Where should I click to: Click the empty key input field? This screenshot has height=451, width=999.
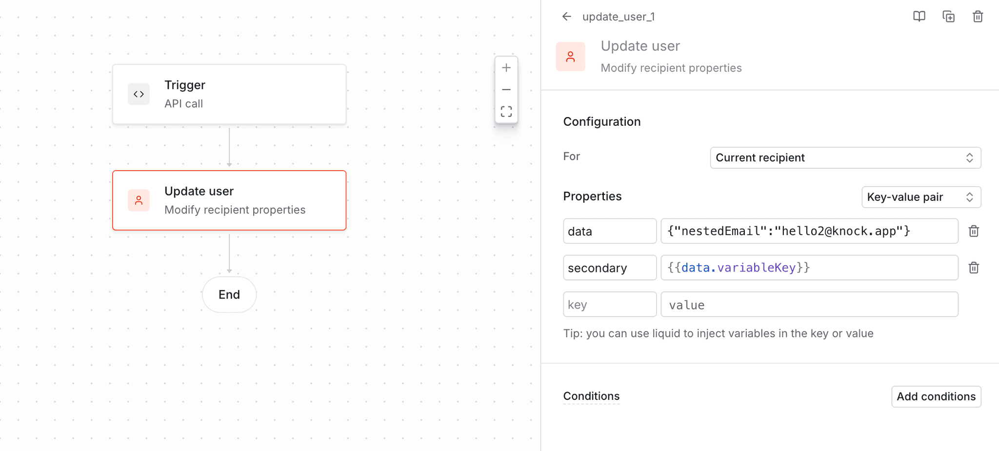(610, 304)
